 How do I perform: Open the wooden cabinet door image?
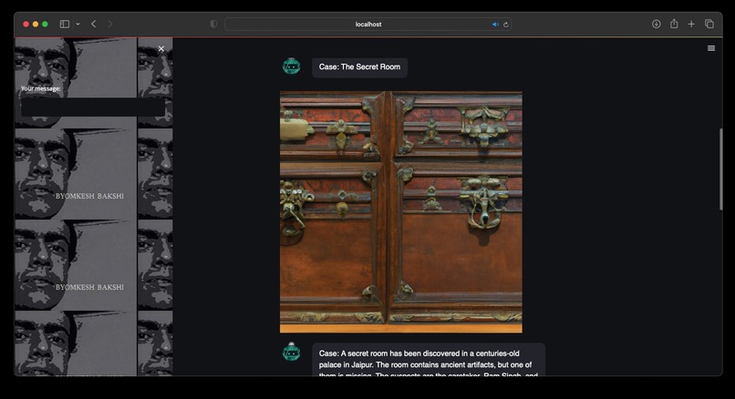coord(400,212)
